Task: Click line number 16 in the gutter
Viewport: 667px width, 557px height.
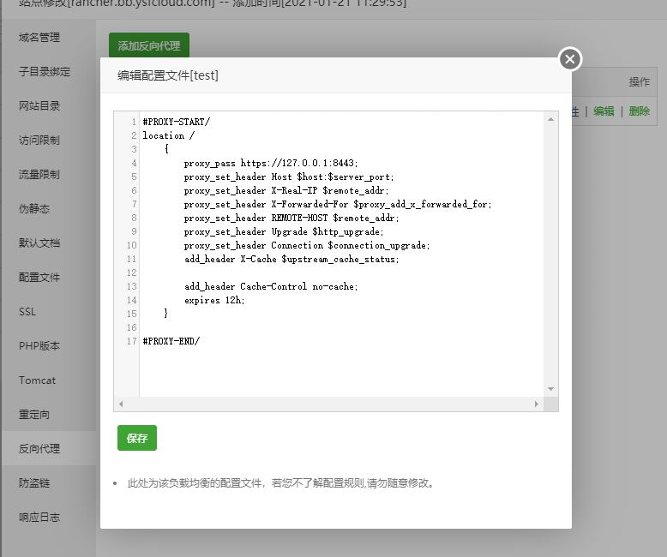Action: (131, 328)
